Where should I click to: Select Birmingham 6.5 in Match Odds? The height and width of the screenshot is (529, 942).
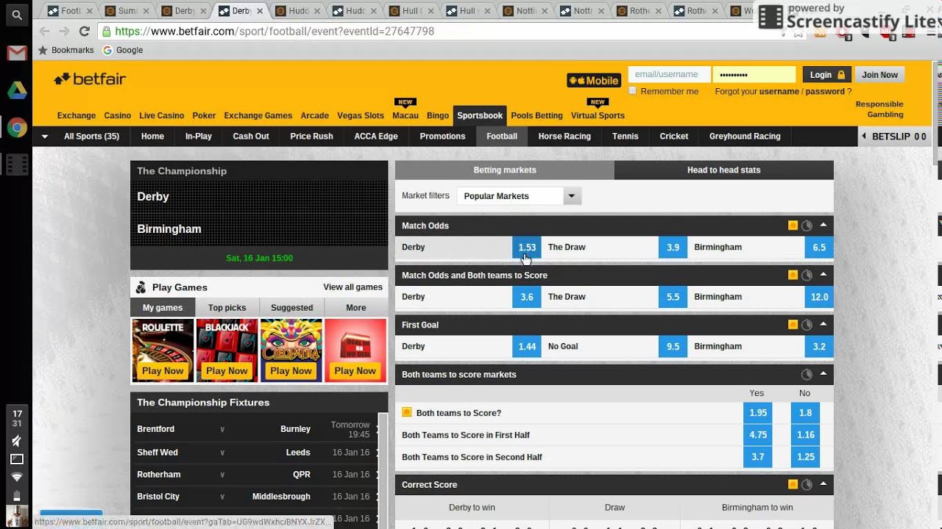[819, 248]
